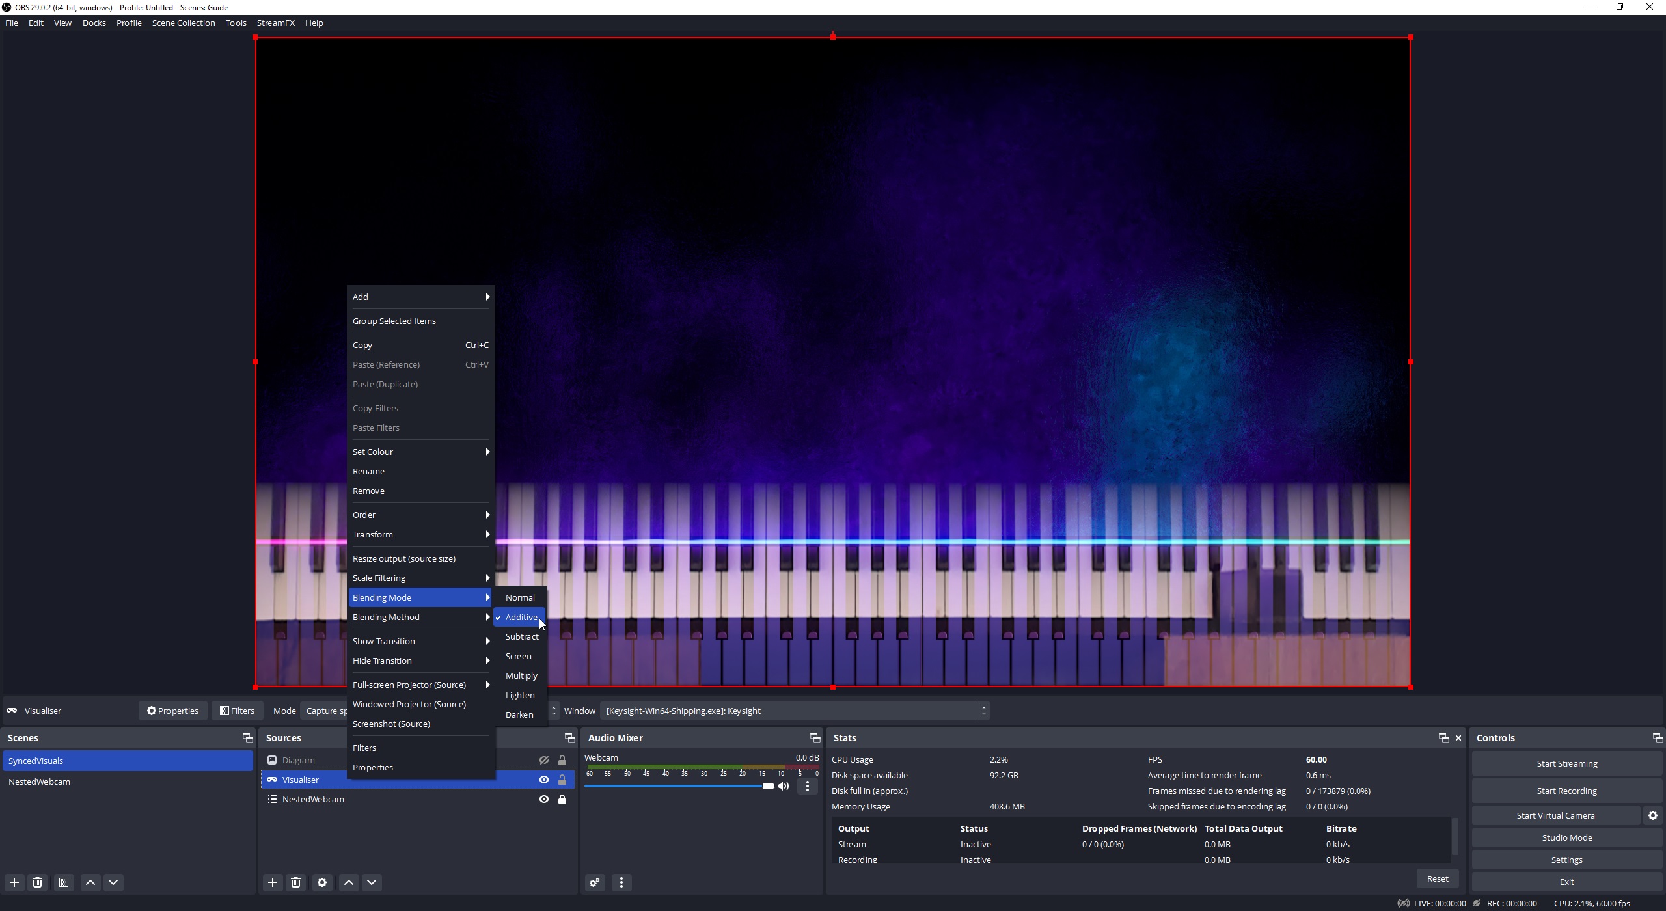The image size is (1666, 911).
Task: Open advanced audio properties gears icon
Action: 595,882
